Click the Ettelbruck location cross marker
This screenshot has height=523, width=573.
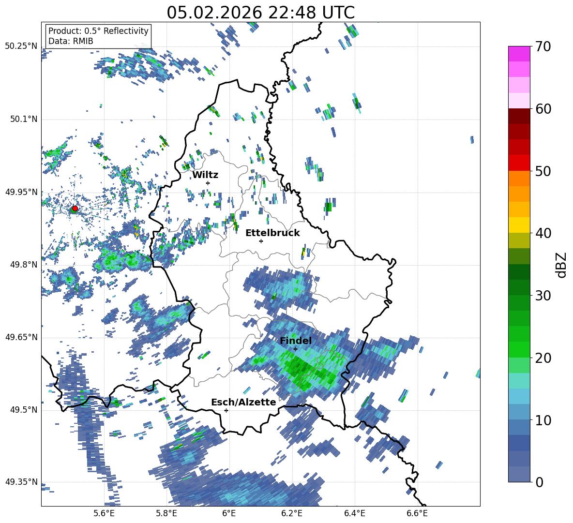pos(261,241)
